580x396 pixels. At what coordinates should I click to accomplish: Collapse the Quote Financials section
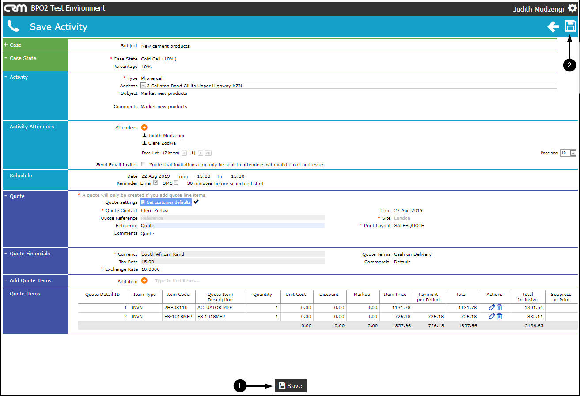[x=6, y=254]
